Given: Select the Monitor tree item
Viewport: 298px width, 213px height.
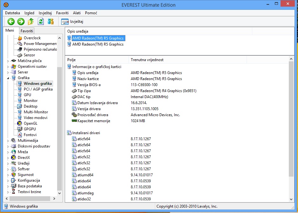Looking at the screenshot, I should [x=30, y=101].
